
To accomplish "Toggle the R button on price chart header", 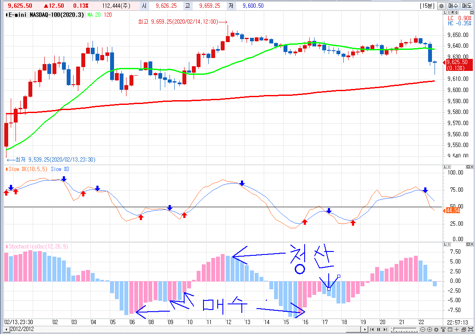I will coord(453,12).
